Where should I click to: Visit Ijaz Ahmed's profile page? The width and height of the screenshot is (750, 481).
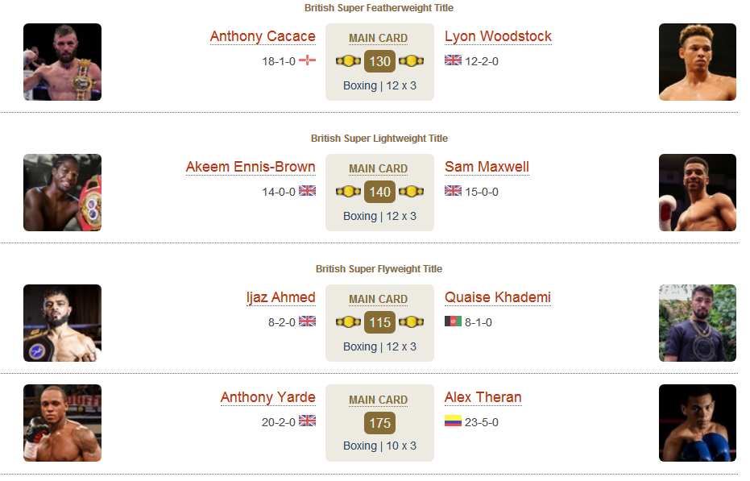[x=281, y=297]
